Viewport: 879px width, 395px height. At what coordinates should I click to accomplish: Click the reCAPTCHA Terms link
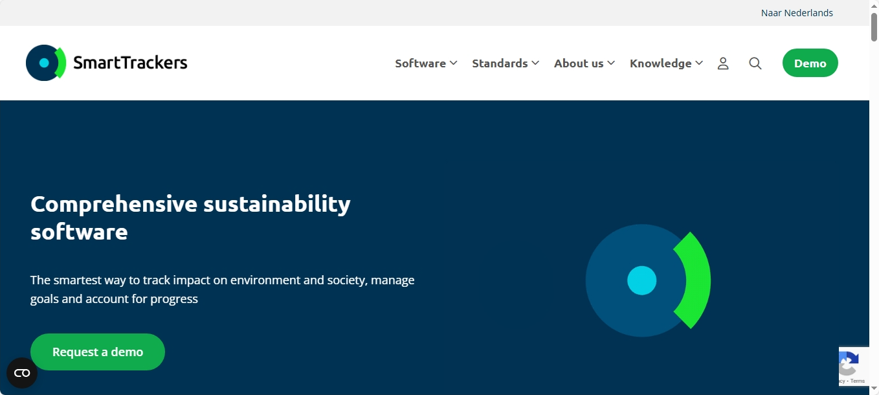tap(858, 381)
